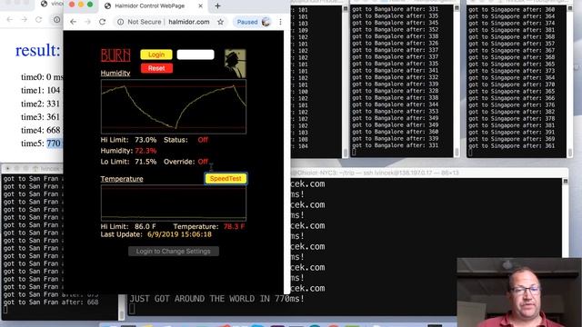This screenshot has width=582, height=327.
Task: Click the Hi Limit 86.0 F value
Action: [145, 226]
